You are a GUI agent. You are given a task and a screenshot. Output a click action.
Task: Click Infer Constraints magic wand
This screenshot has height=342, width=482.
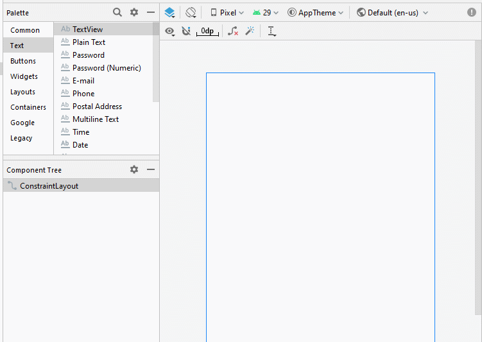point(250,31)
